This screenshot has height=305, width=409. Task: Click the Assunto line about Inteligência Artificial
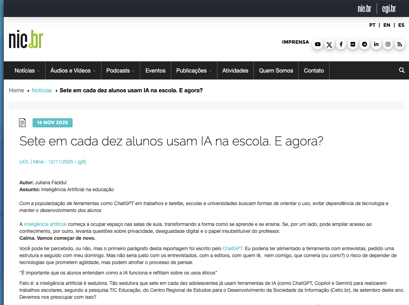point(67,189)
